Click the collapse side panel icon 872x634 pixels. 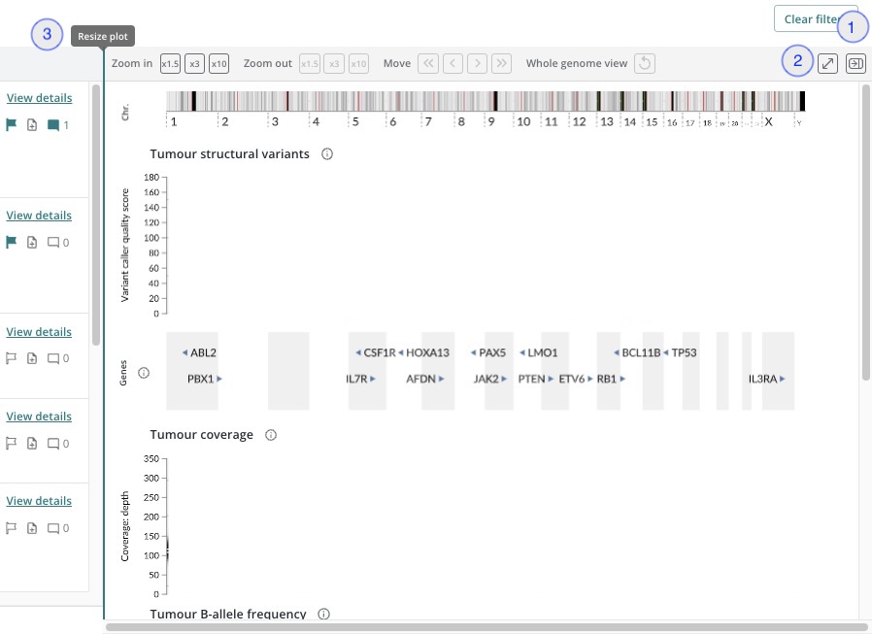855,63
